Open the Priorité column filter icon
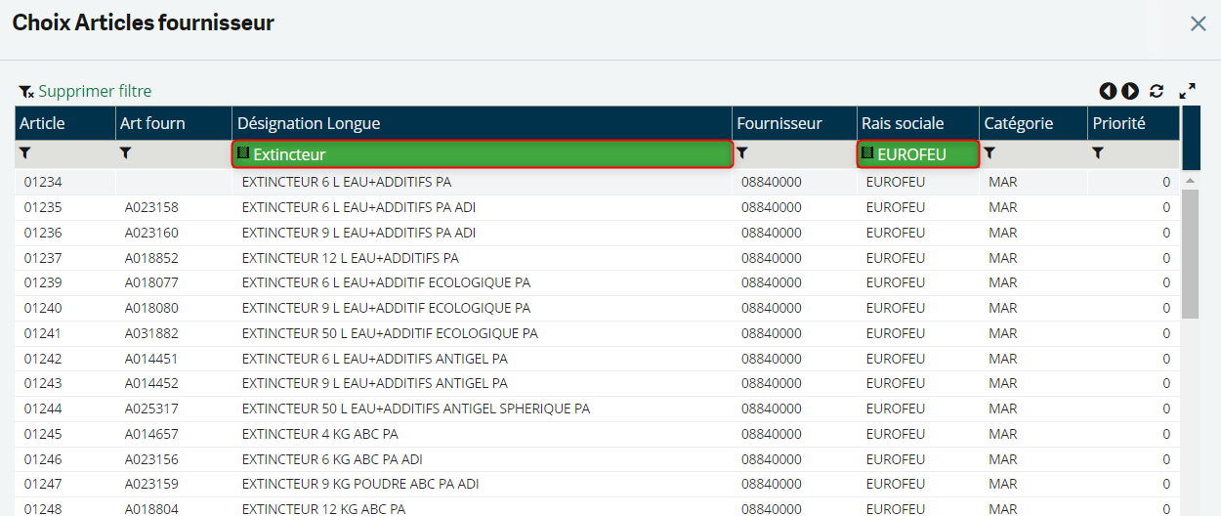The width and height of the screenshot is (1221, 516). pyautogui.click(x=1098, y=153)
